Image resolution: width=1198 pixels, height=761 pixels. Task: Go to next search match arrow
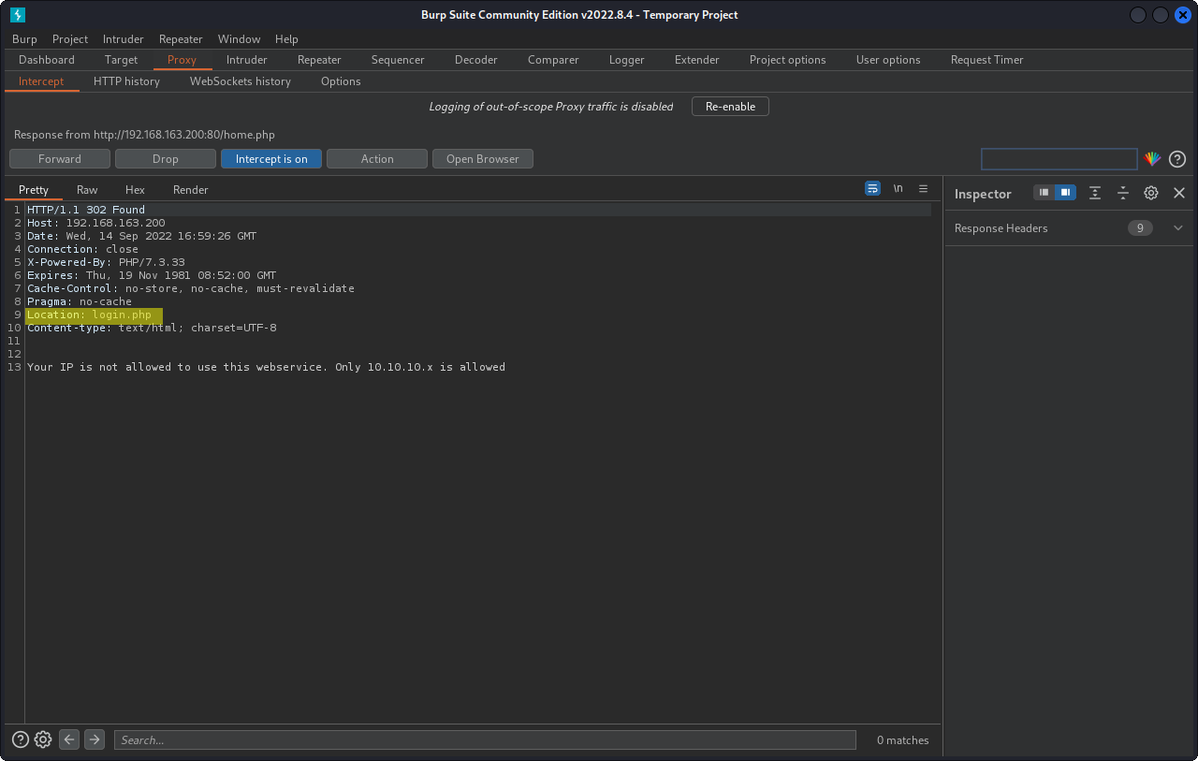95,739
